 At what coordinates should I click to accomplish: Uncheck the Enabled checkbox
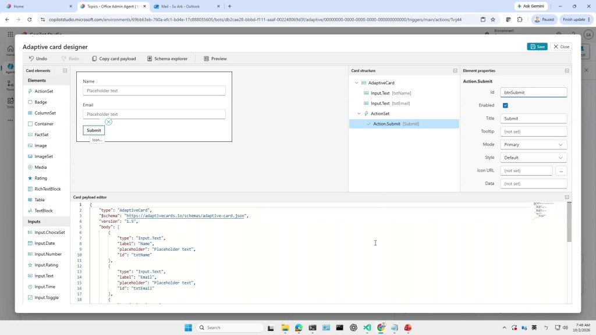pyautogui.click(x=505, y=105)
